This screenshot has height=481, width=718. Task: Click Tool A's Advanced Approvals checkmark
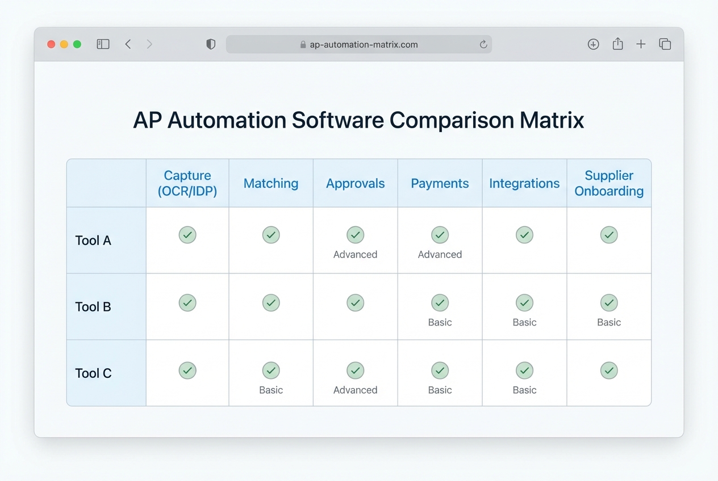pos(355,235)
